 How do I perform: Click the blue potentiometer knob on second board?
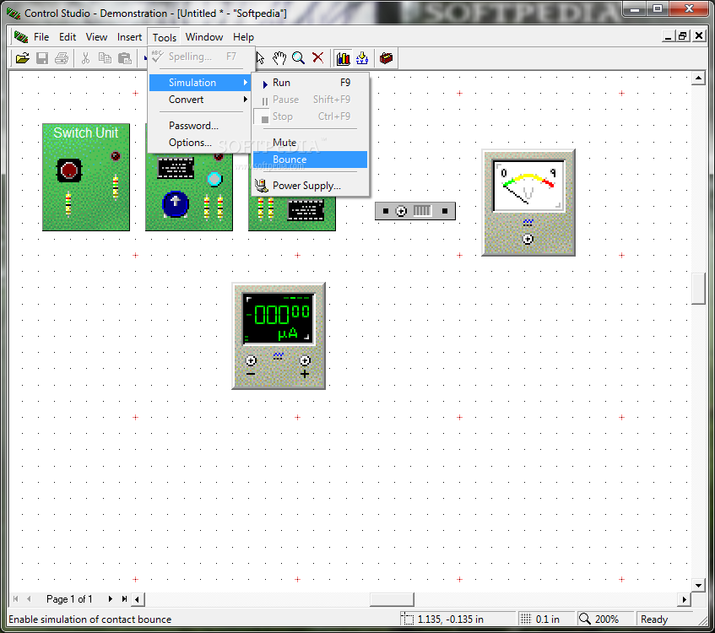175,204
